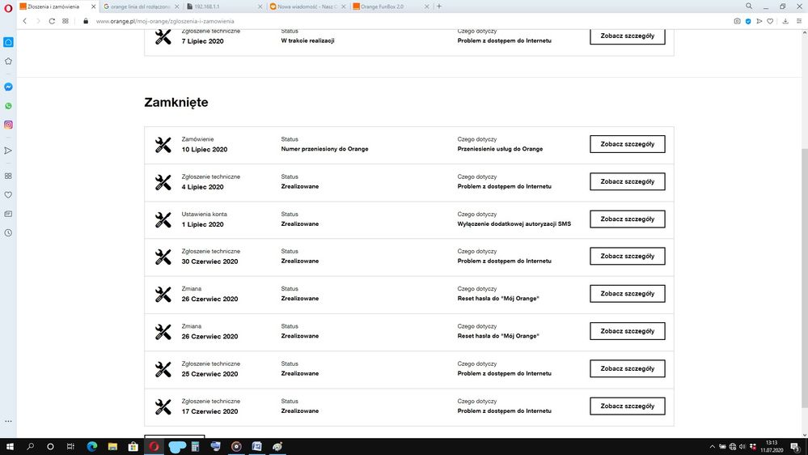This screenshot has width=808, height=455.
Task: Click the heart bookmark icon in address bar
Action: 771,21
